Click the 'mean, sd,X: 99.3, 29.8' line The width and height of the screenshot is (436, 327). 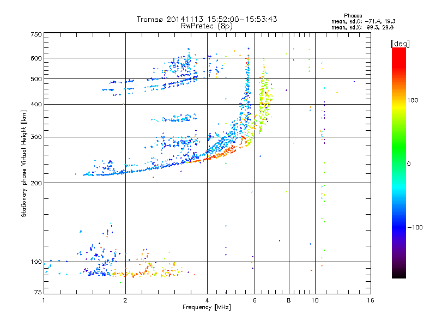362,27
